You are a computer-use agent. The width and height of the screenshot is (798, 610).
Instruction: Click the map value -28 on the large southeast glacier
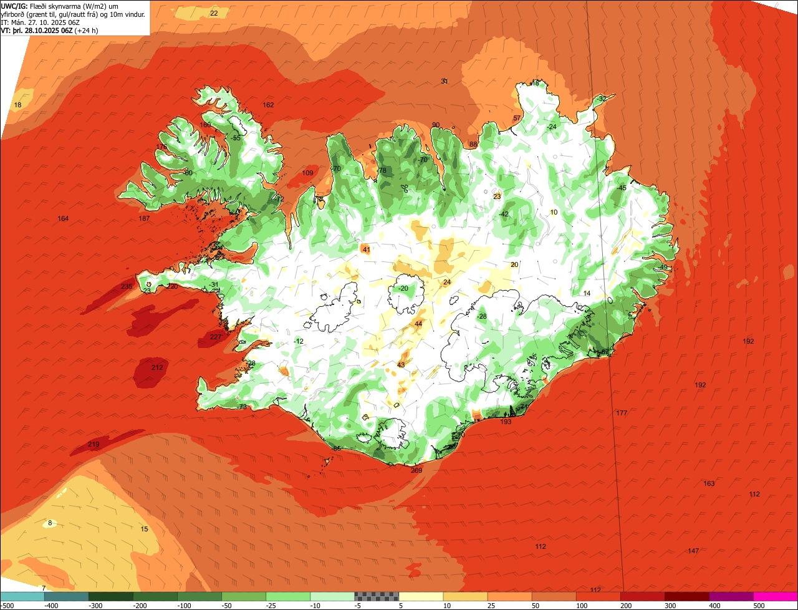(481, 317)
